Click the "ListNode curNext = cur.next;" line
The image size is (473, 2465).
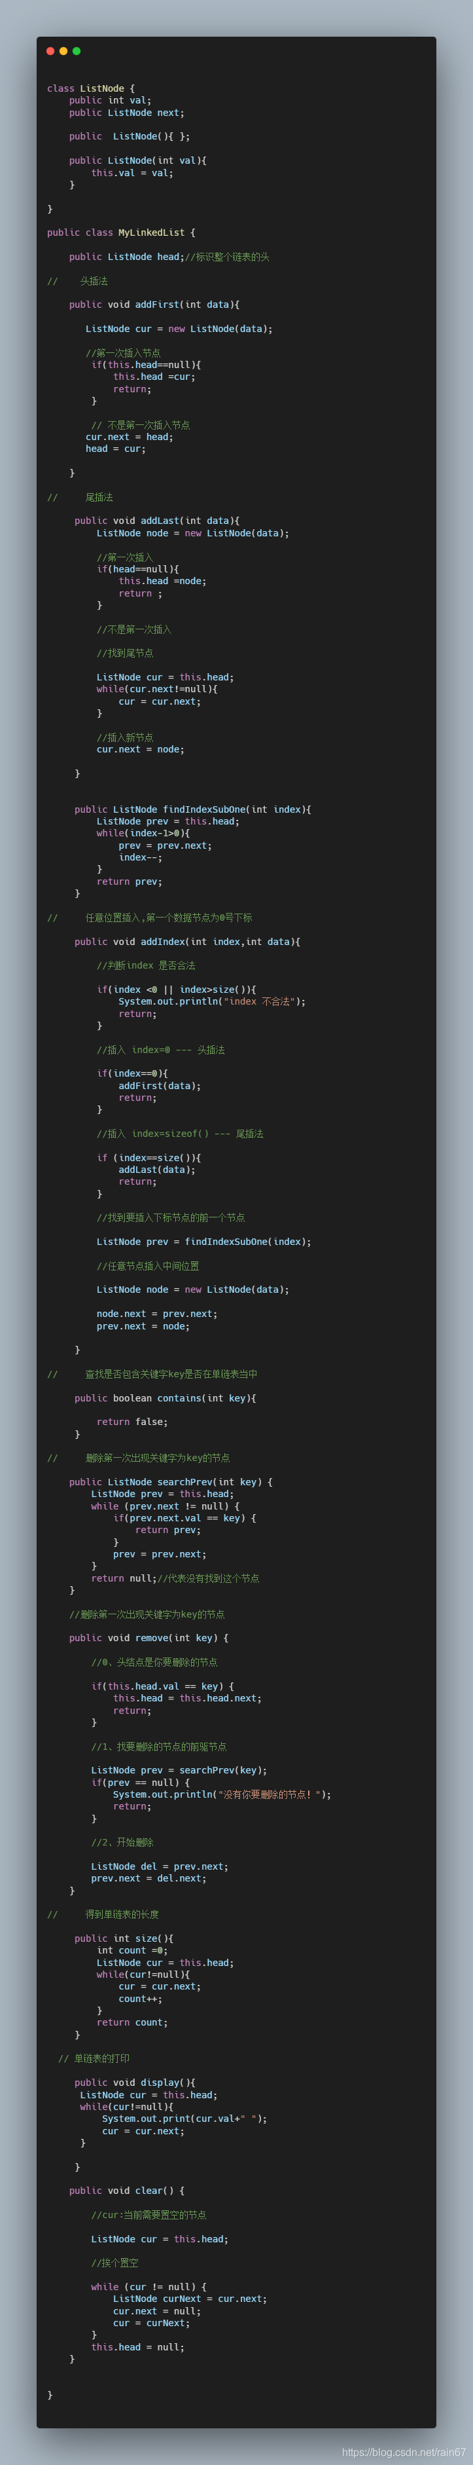190,2297
